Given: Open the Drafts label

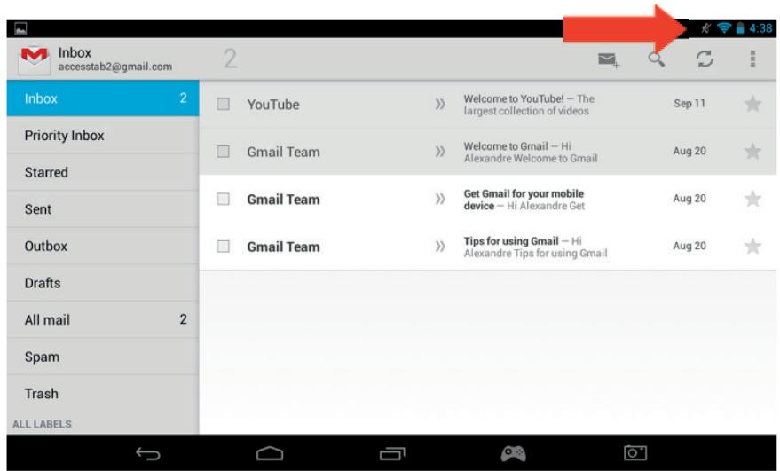Looking at the screenshot, I should [103, 282].
